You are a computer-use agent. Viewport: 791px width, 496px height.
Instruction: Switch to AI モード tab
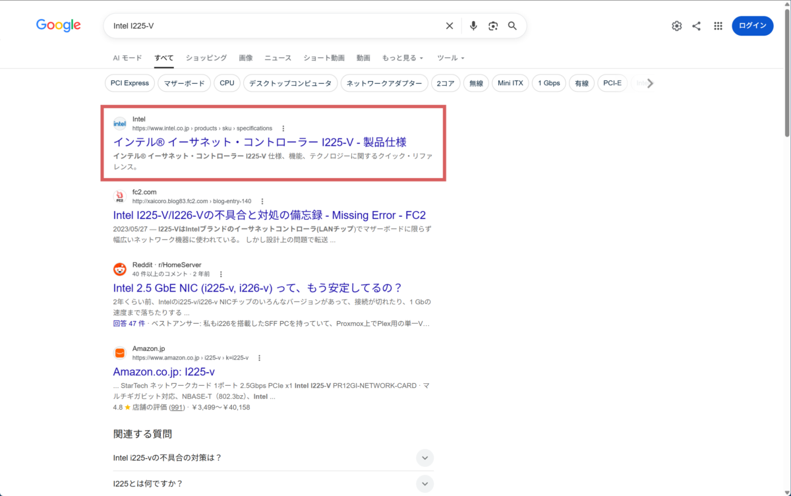tap(127, 58)
